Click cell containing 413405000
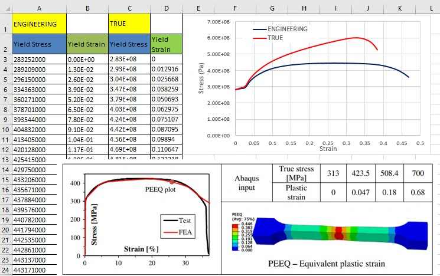440x276 pixels. click(x=39, y=140)
